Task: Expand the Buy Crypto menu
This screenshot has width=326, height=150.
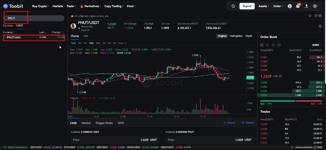Action: tap(40, 6)
